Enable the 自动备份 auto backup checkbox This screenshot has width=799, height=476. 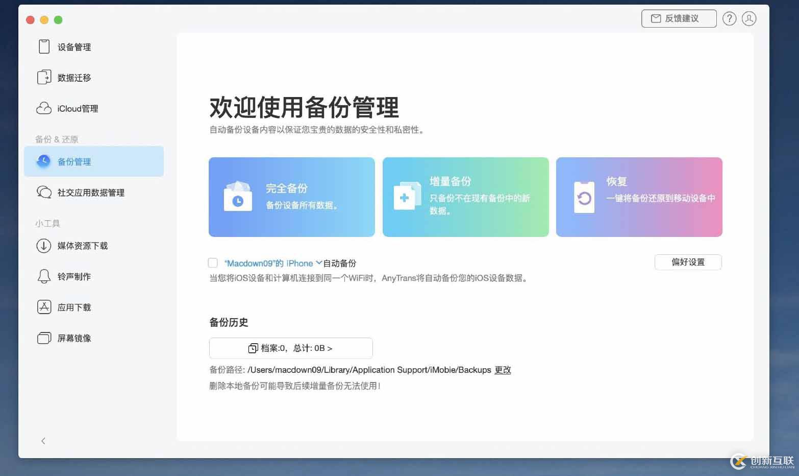coord(213,263)
